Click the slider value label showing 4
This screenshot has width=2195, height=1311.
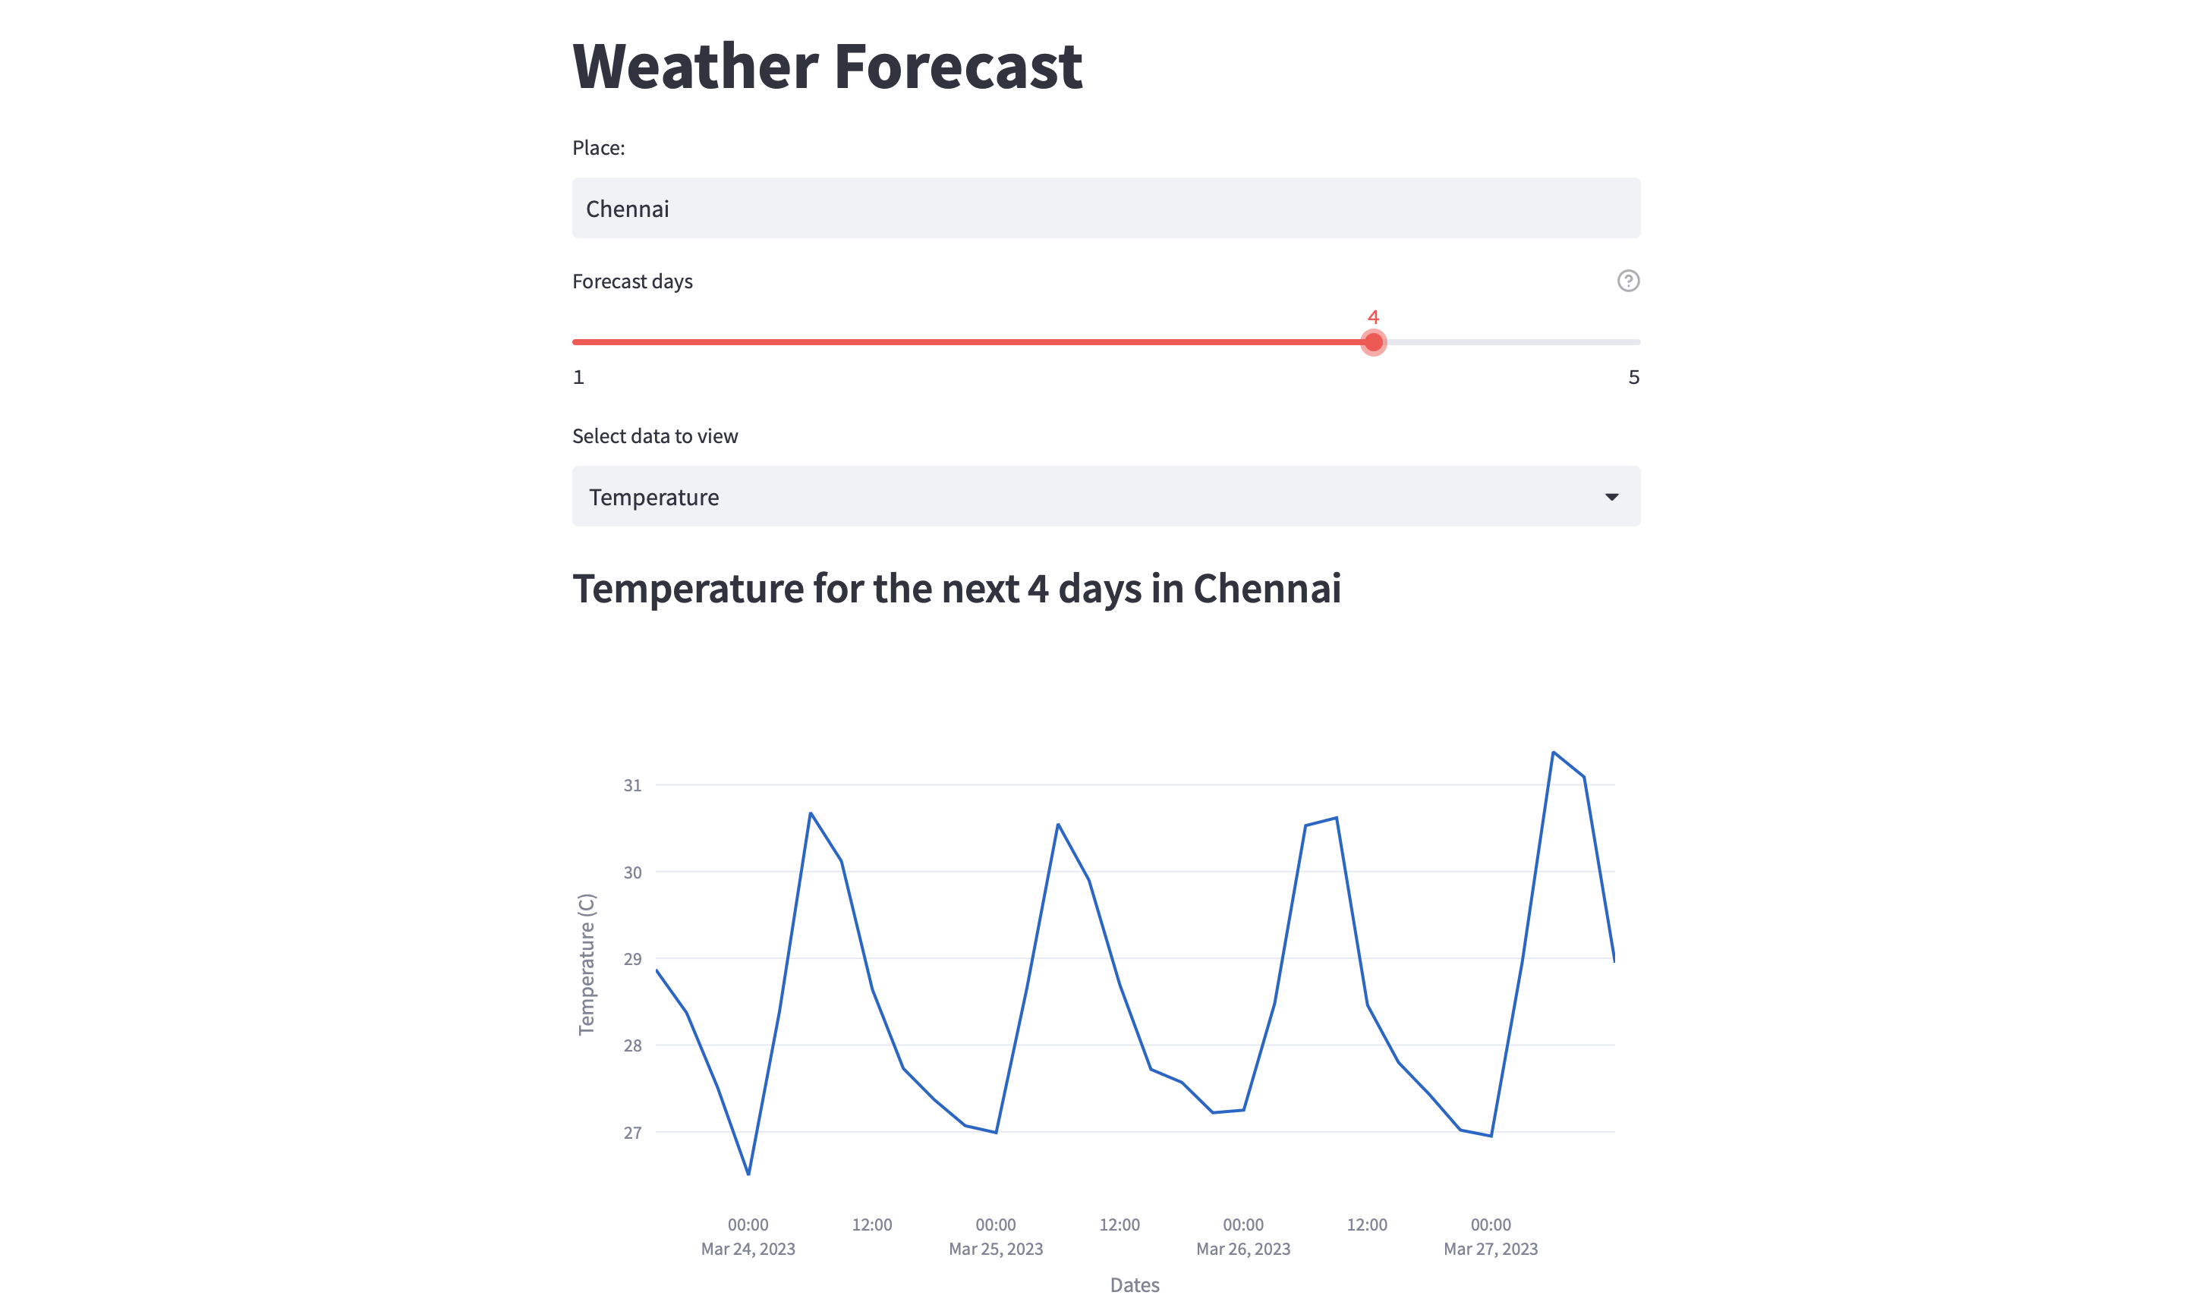pyautogui.click(x=1373, y=317)
